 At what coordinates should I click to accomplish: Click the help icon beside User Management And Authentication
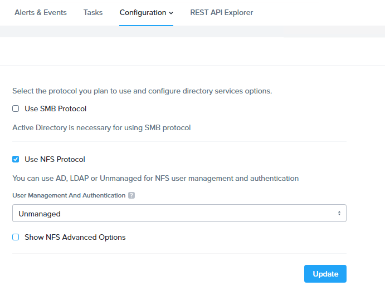[131, 196]
